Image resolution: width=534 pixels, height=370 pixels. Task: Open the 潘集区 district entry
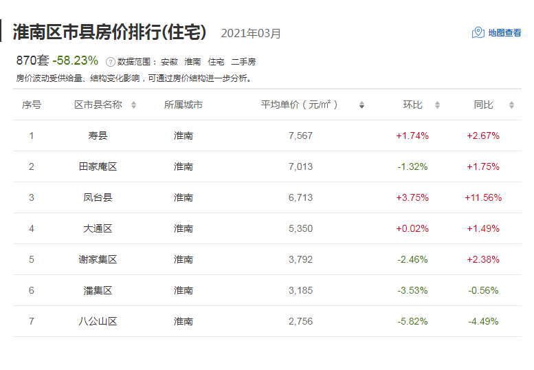(x=98, y=291)
